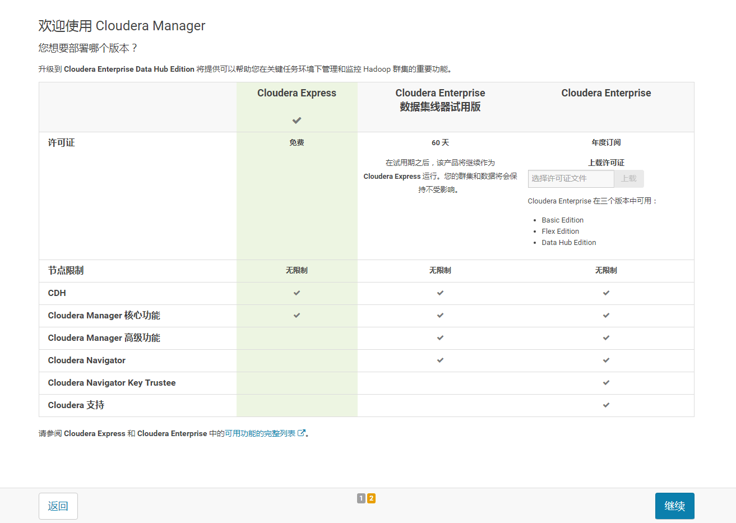Image resolution: width=736 pixels, height=523 pixels.
Task: Click the 节点限制 row label
Action: 66,271
